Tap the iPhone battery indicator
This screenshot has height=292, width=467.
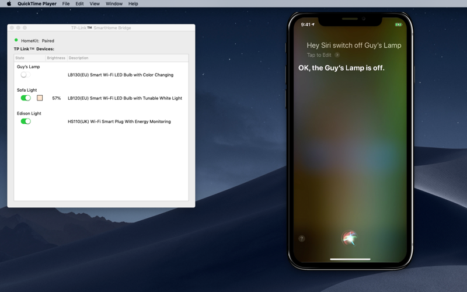pyautogui.click(x=398, y=25)
